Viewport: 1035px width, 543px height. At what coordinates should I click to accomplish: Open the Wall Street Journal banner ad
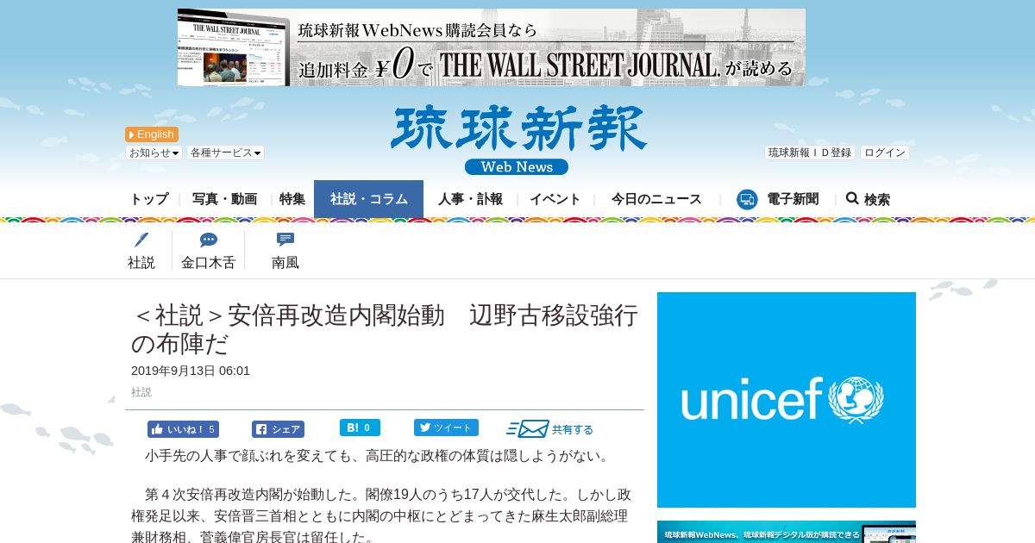(492, 47)
